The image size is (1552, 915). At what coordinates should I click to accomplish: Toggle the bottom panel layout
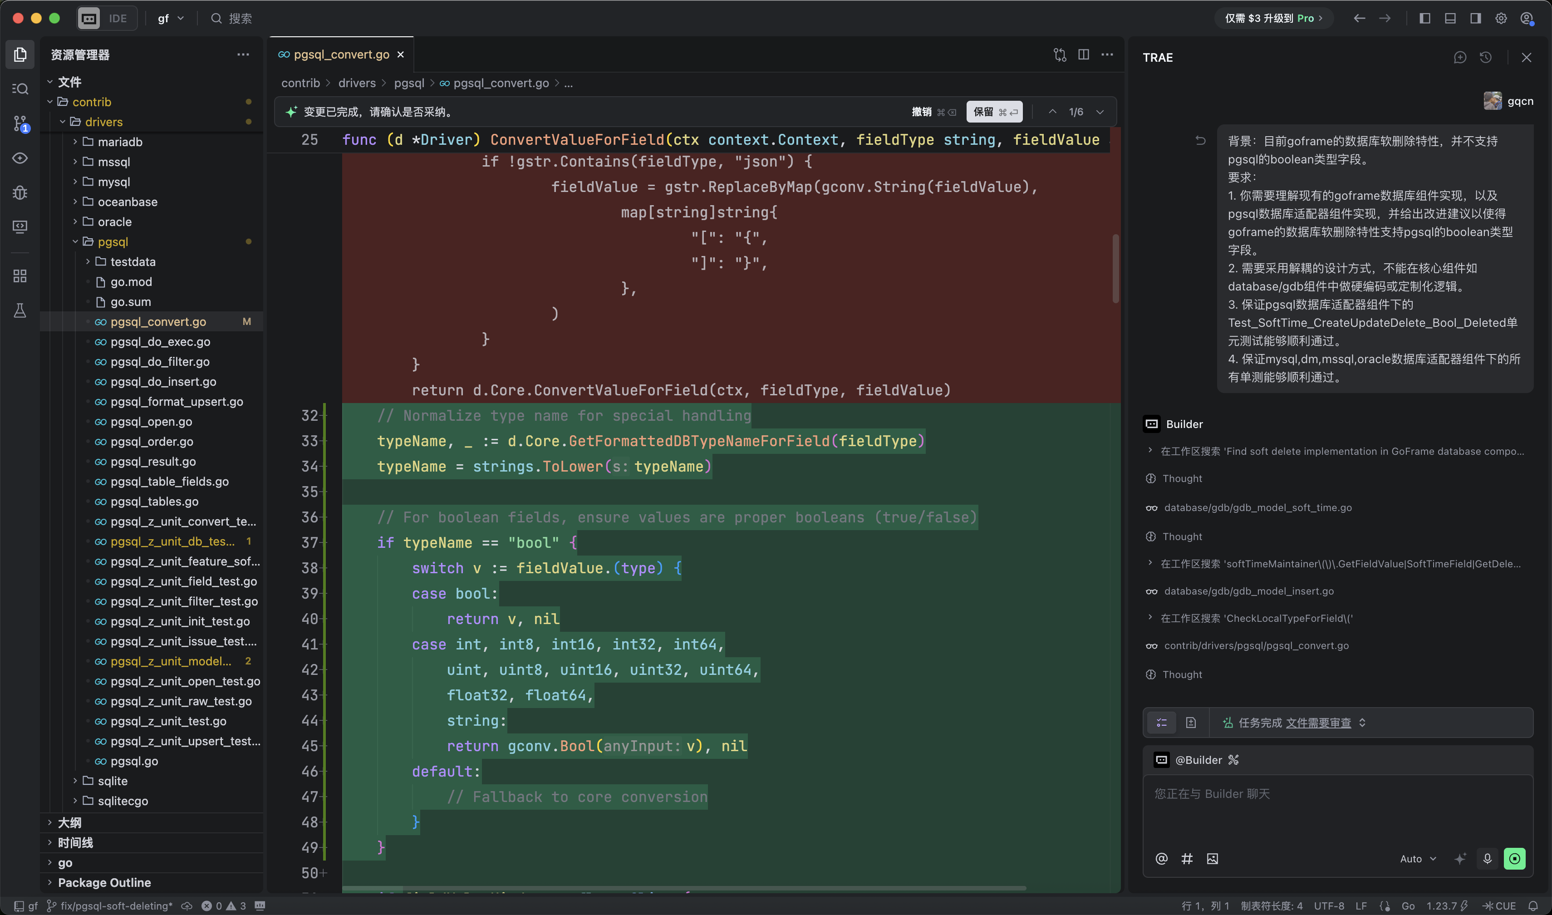click(x=1450, y=19)
